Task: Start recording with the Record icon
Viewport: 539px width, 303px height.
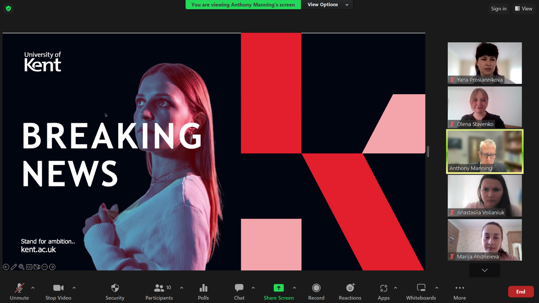Action: pyautogui.click(x=316, y=288)
